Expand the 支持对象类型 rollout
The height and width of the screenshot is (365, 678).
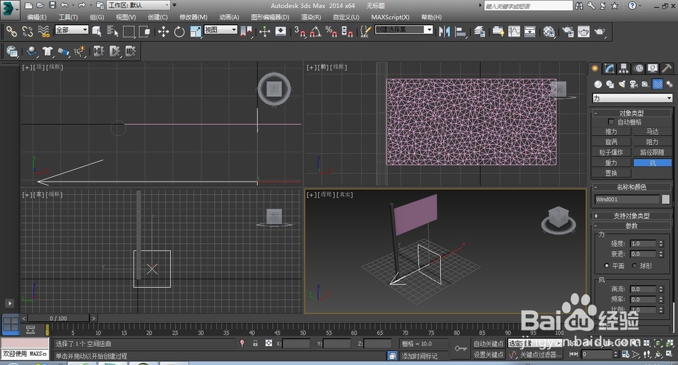(x=631, y=215)
